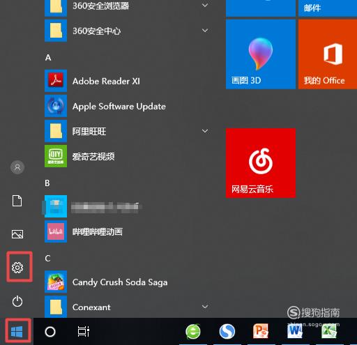This screenshot has height=345, width=357.
Task: Open the 网易云音乐 tile
Action: click(x=261, y=163)
